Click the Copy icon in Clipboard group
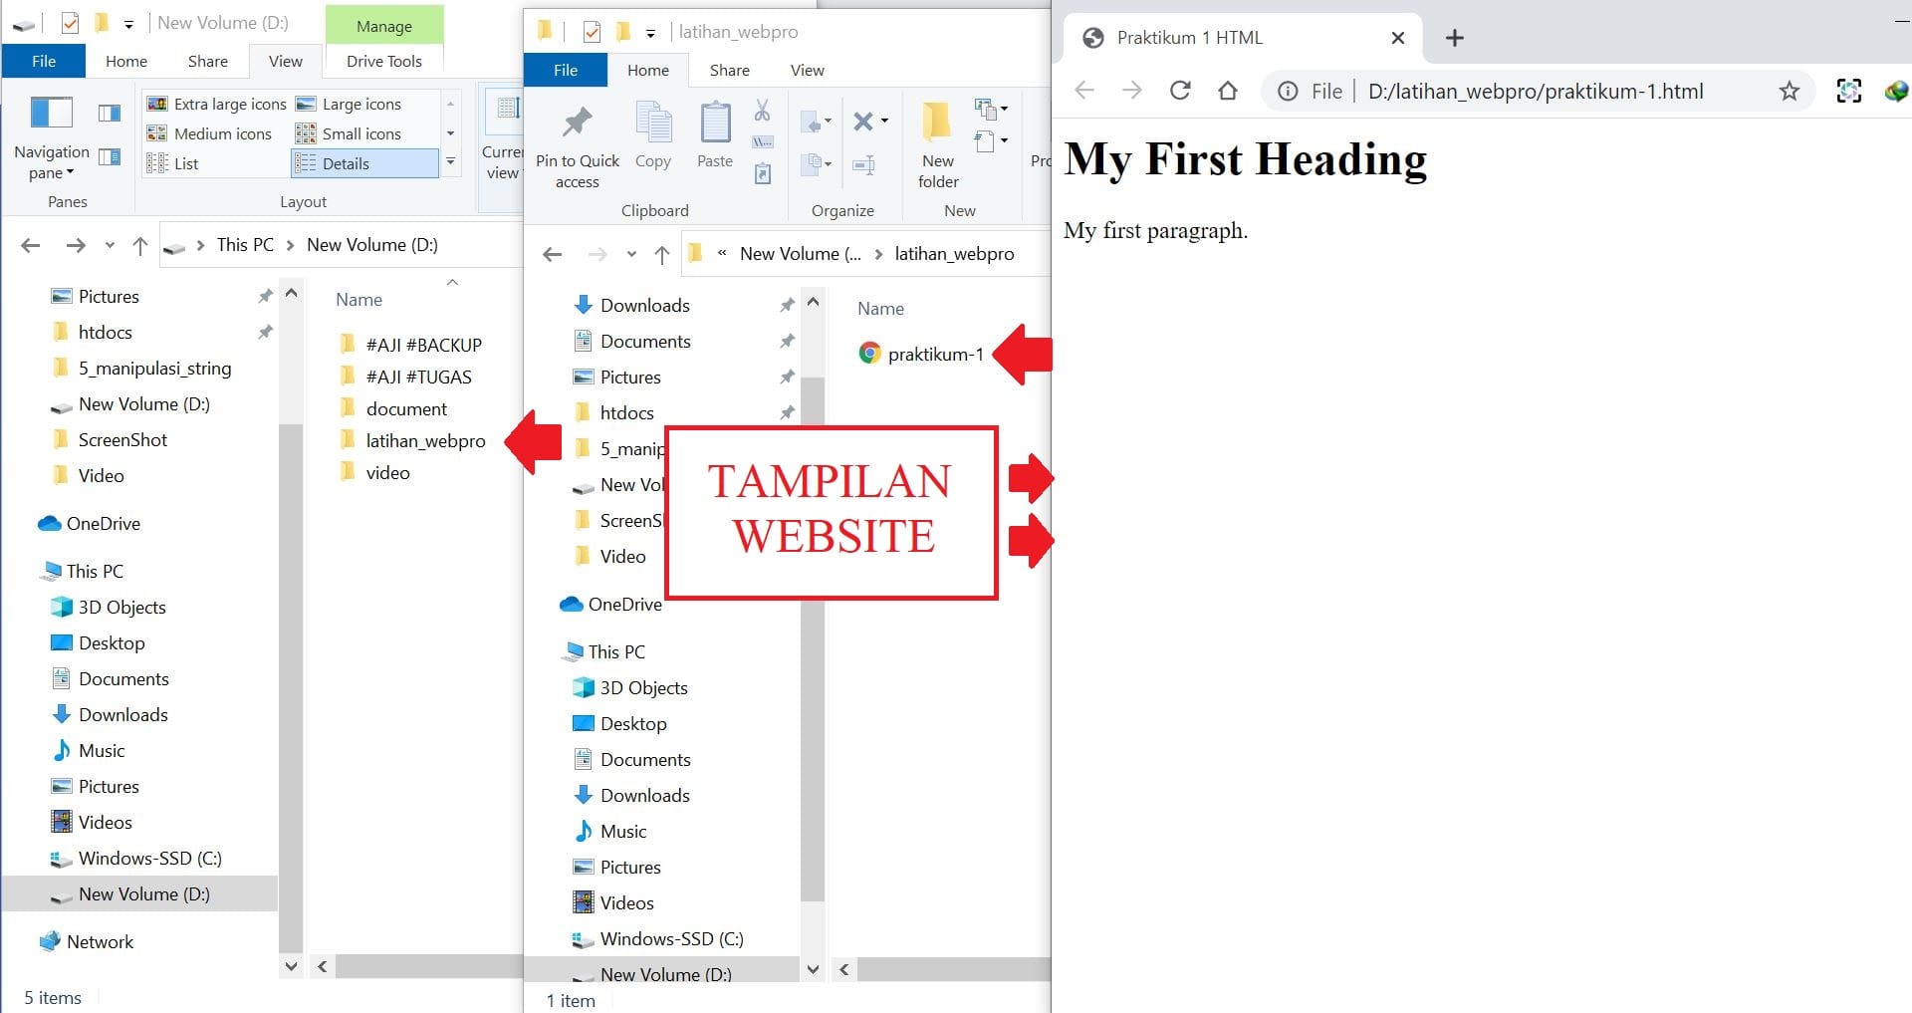This screenshot has height=1013, width=1912. (653, 125)
